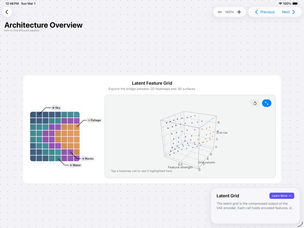
Task: Expand the 3D plot to fullscreen
Action: tap(267, 103)
